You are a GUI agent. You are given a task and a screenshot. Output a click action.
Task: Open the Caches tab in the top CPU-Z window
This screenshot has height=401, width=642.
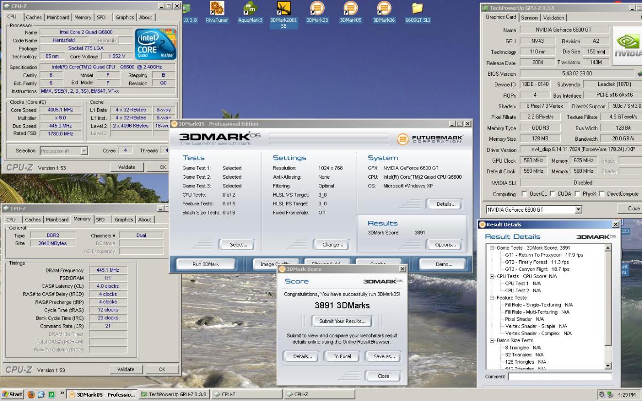click(34, 17)
